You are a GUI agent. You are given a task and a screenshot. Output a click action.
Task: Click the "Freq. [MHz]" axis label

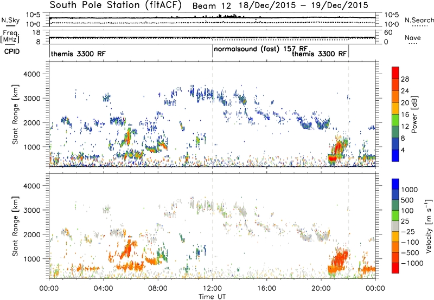[x=10, y=36]
